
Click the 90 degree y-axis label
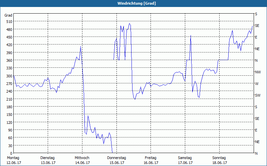click(x=9, y=130)
